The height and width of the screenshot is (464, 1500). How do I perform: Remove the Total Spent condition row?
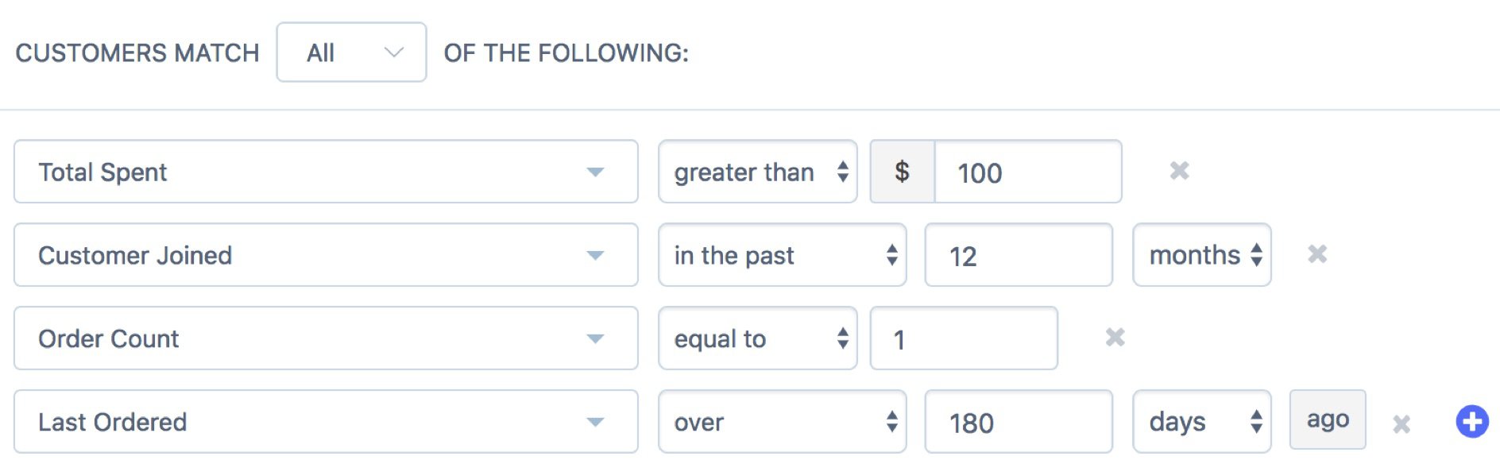[x=1179, y=171]
